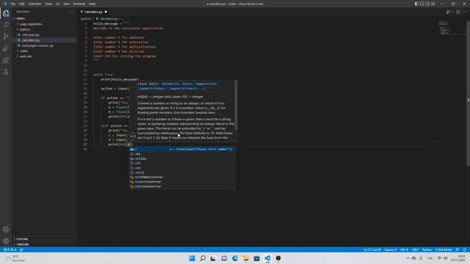Open the Extensions view
Screen dimensions: 470x264
click(6, 60)
